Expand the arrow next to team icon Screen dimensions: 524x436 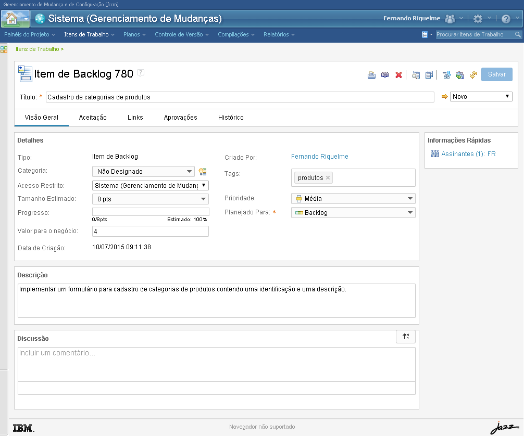(461, 18)
